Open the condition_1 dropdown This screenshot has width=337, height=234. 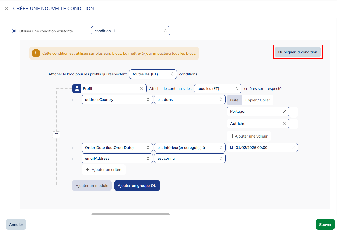[130, 31]
